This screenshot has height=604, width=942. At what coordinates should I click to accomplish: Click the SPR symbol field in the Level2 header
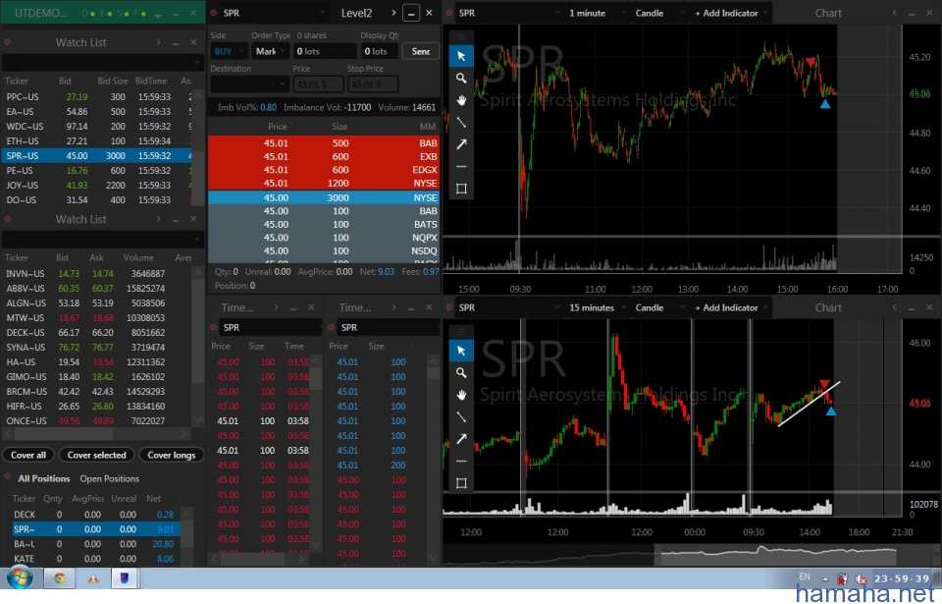point(274,13)
